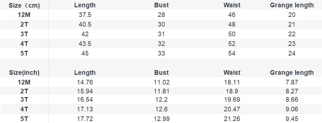Viewport: 322px width, 123px height.
Task: Select the 43.5 length cell
Action: [85, 44]
